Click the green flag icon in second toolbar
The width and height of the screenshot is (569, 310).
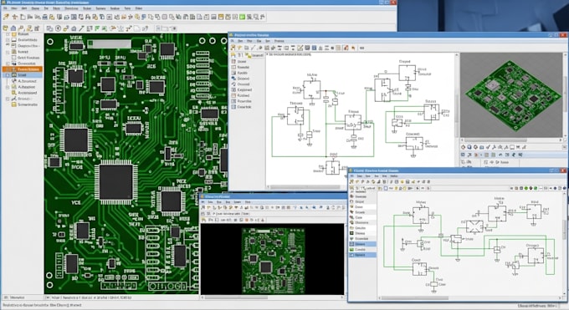click(x=97, y=28)
